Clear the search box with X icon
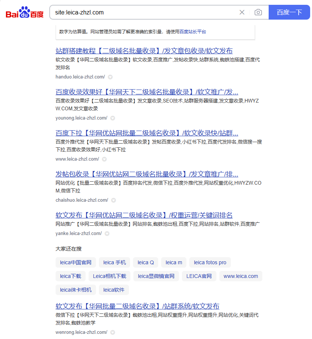Image resolution: width=312 pixels, height=339 pixels. tap(242, 12)
